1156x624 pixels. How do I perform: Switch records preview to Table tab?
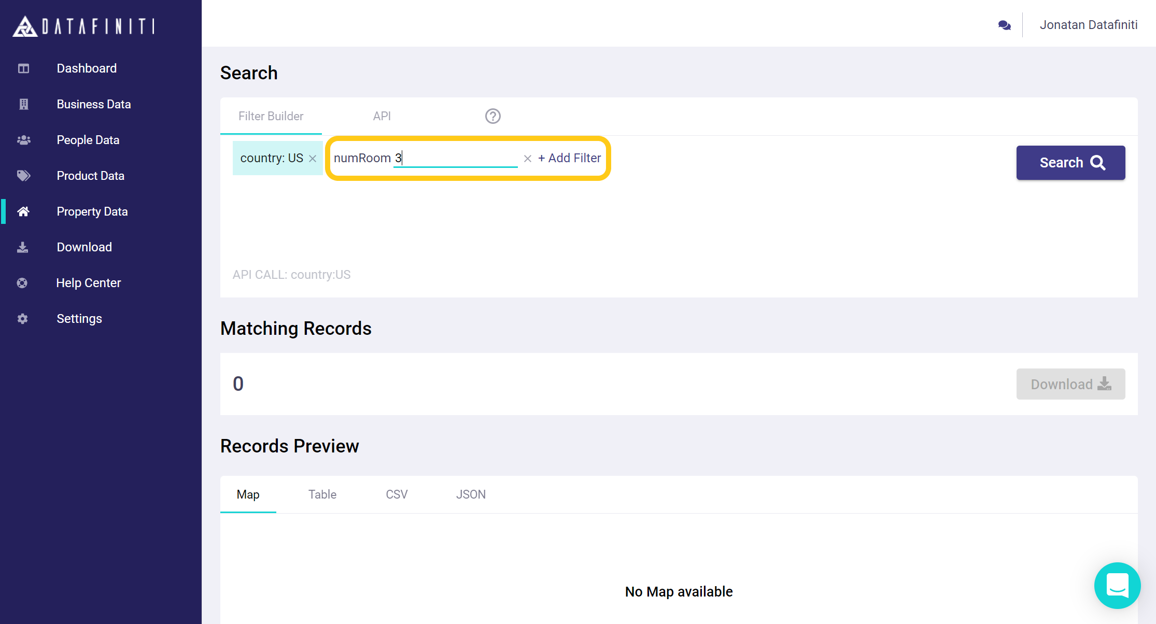[322, 494]
